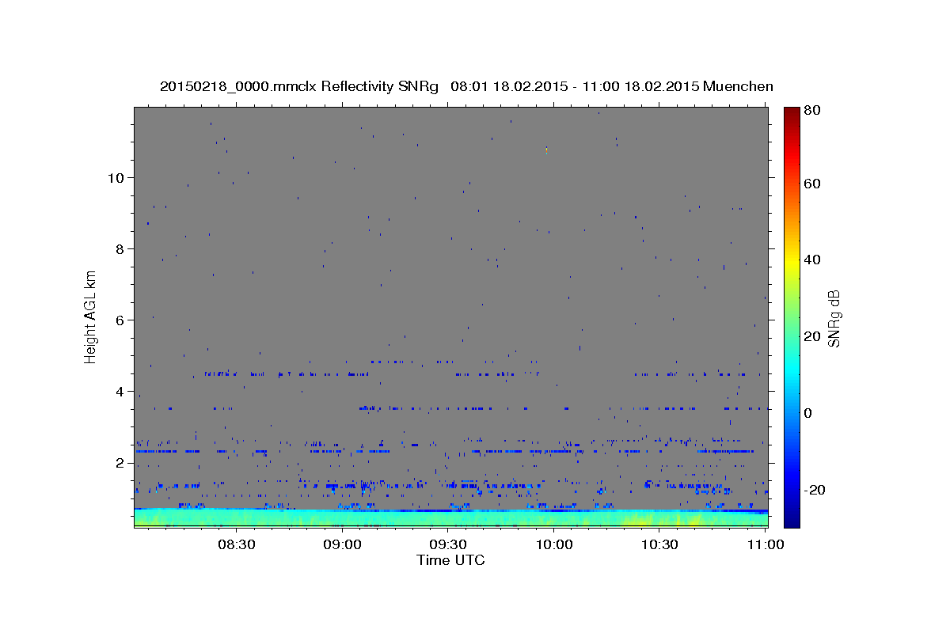Click the 'Time UTC' axis label
Screen dimensions: 950x633
[450, 560]
